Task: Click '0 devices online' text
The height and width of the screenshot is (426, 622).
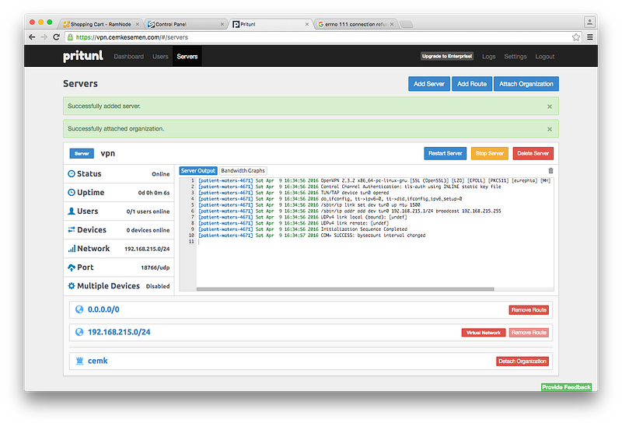Action: pos(148,230)
